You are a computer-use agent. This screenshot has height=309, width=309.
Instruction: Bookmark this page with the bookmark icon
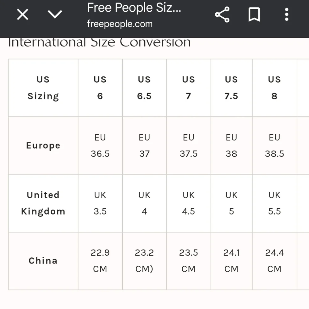tap(254, 15)
